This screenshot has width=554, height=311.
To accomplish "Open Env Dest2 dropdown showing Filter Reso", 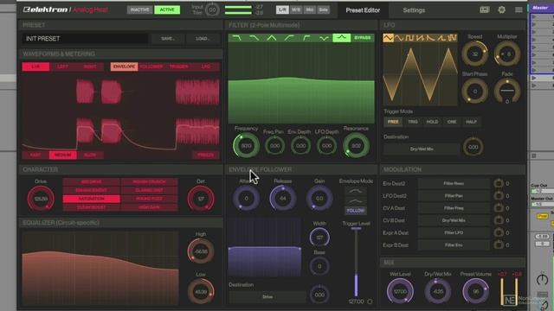I will pyautogui.click(x=454, y=183).
